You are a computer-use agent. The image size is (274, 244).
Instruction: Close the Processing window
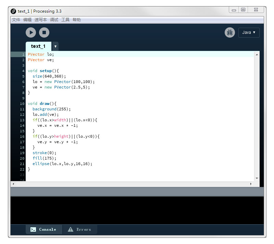256,10
